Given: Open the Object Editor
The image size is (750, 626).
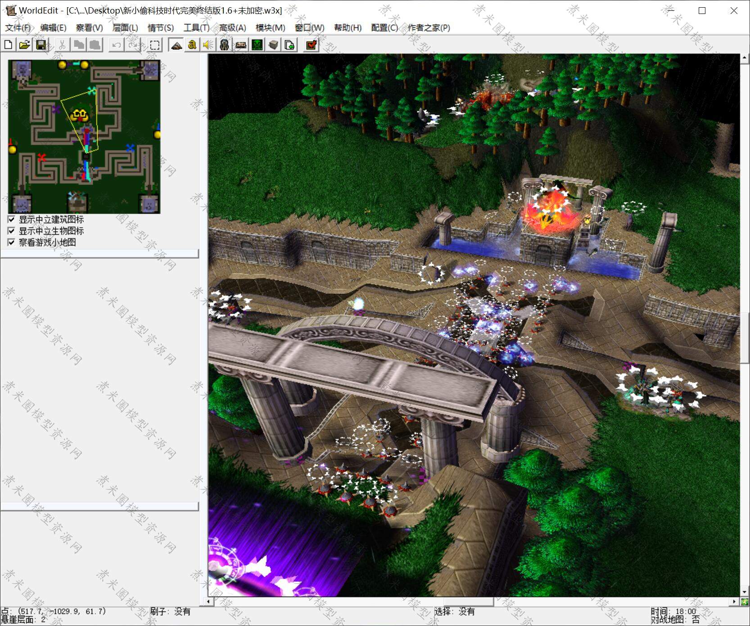Looking at the screenshot, I should [x=224, y=45].
